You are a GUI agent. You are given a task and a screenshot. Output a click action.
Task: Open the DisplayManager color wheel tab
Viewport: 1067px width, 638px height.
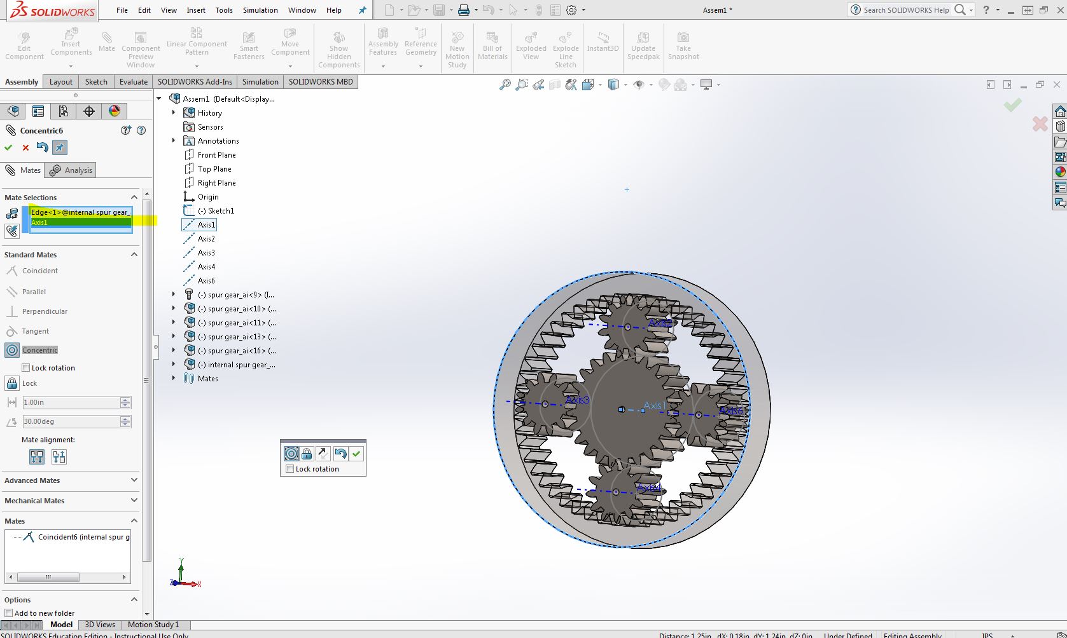coord(115,111)
